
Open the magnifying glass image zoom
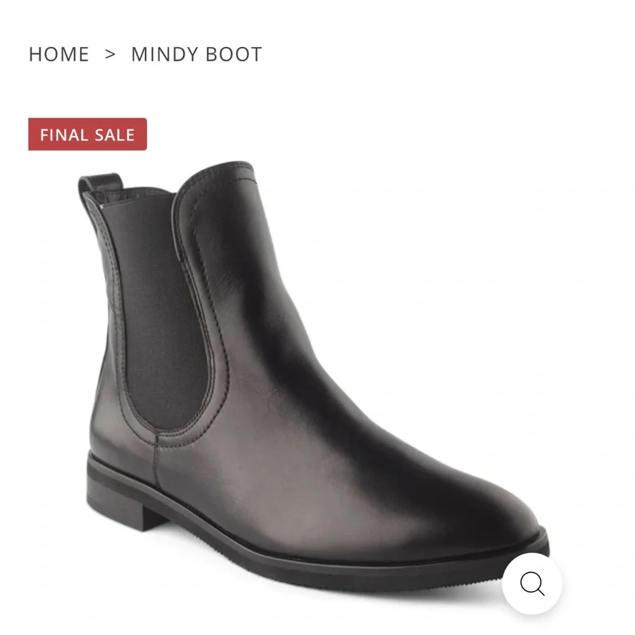pos(532,584)
